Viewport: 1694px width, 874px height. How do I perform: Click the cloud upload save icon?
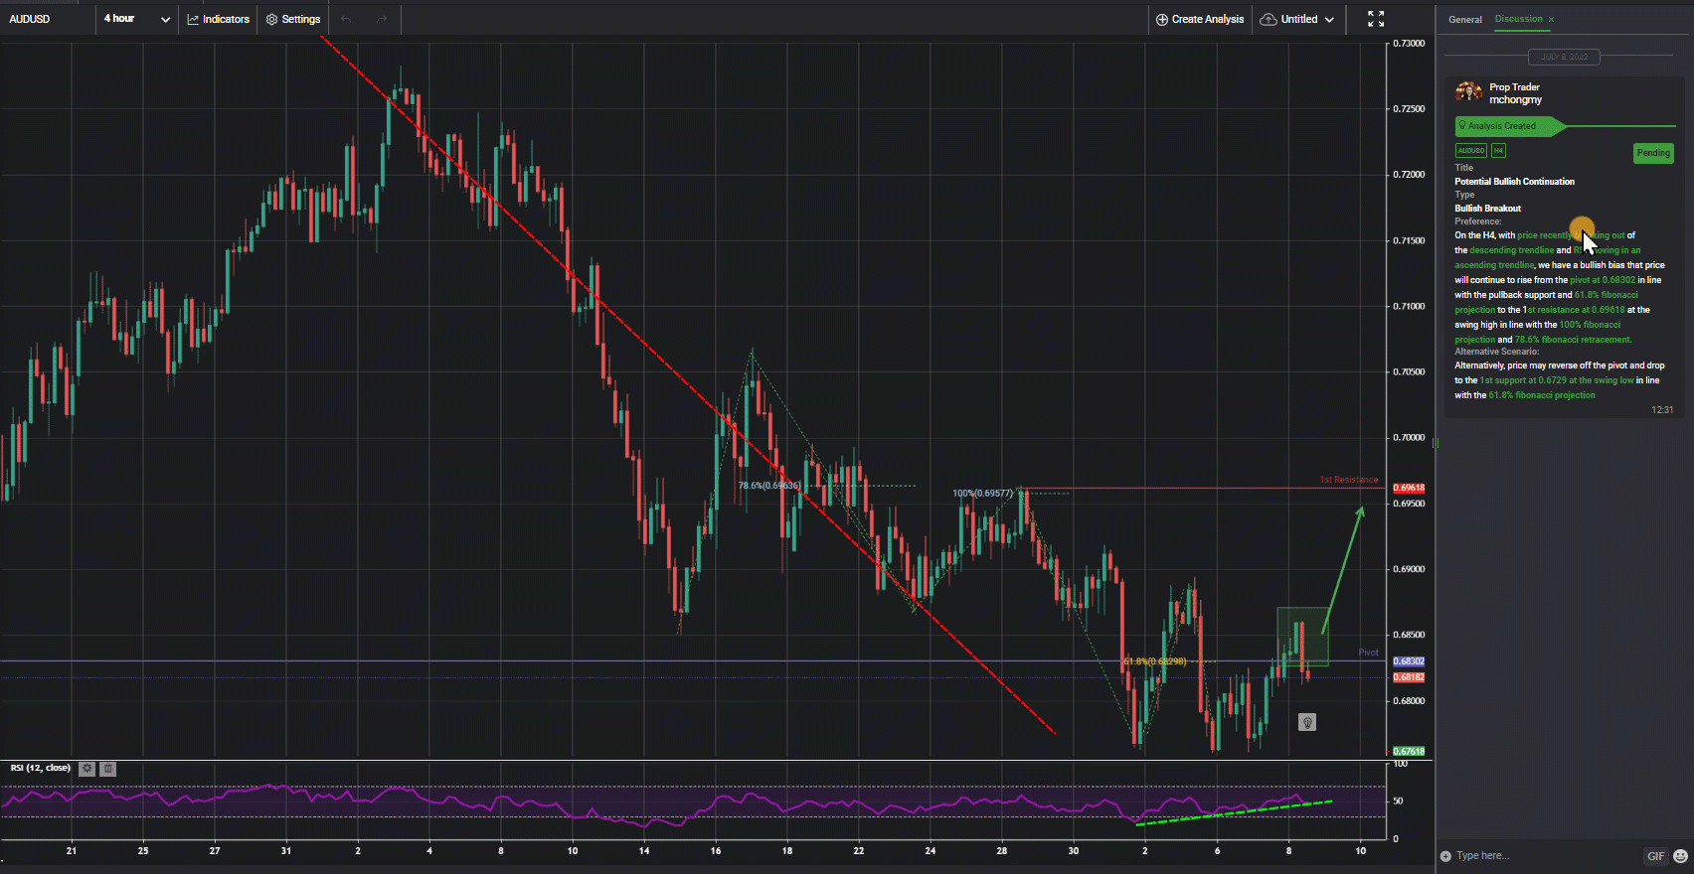tap(1269, 19)
